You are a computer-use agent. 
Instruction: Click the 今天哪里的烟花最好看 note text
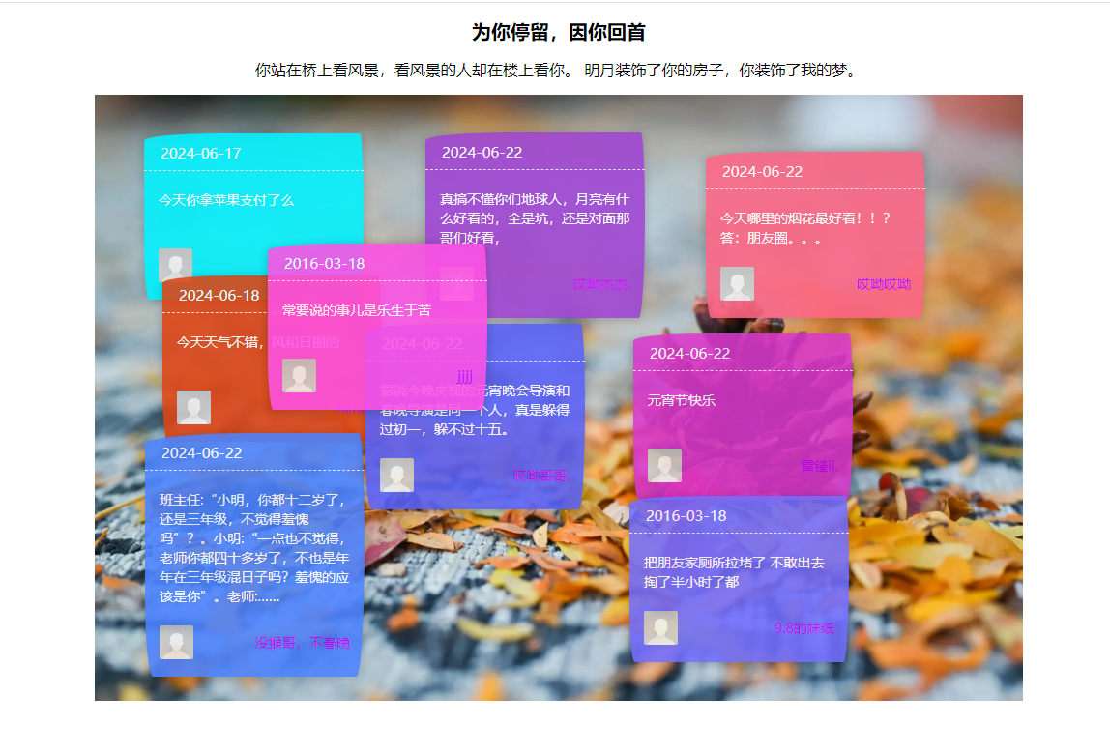804,228
